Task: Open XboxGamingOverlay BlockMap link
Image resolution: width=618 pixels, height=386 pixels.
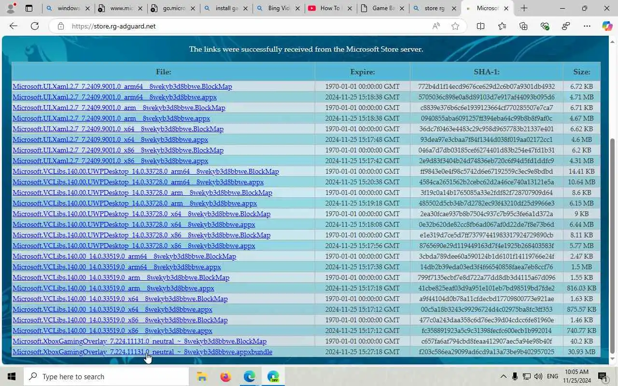Action: pos(140,341)
